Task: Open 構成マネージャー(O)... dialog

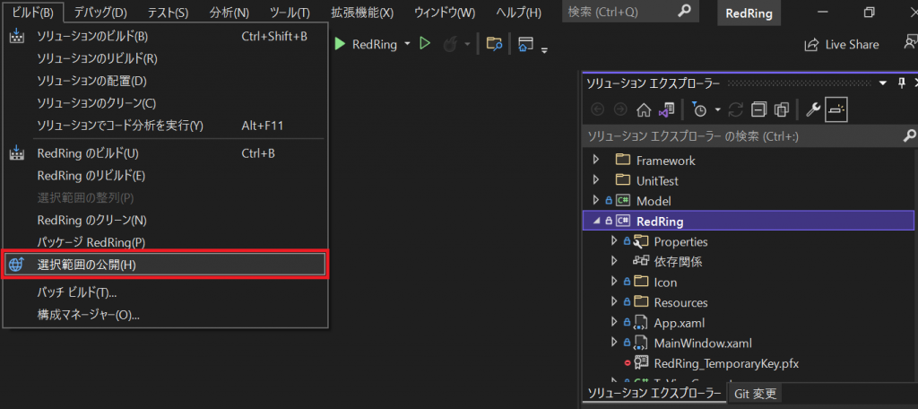Action: tap(165, 315)
